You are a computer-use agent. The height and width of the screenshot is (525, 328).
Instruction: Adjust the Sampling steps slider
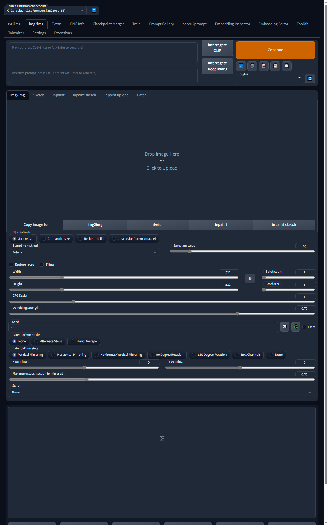242,251
